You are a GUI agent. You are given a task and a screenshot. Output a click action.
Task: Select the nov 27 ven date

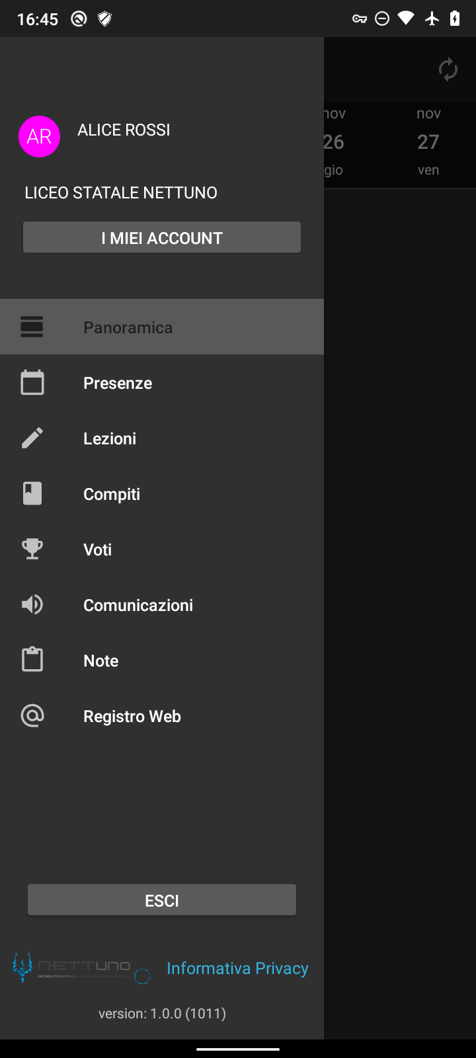[428, 142]
